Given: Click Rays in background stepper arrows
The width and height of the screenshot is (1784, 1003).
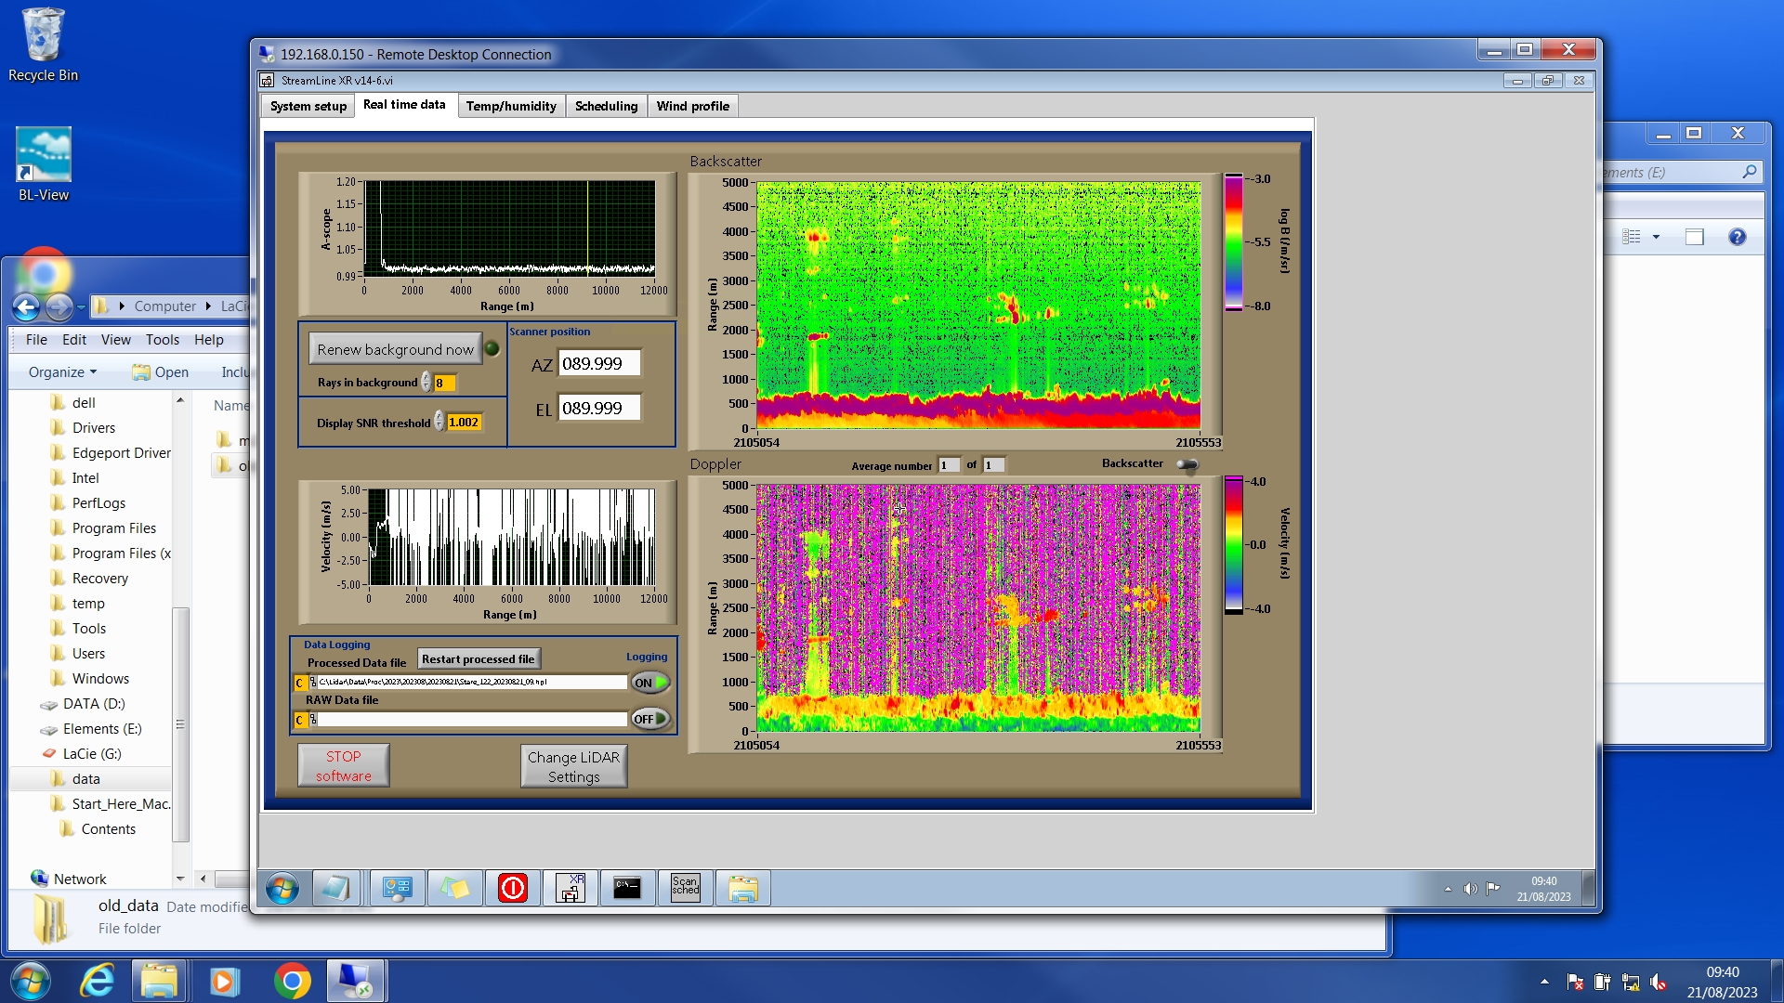Looking at the screenshot, I should (x=426, y=383).
